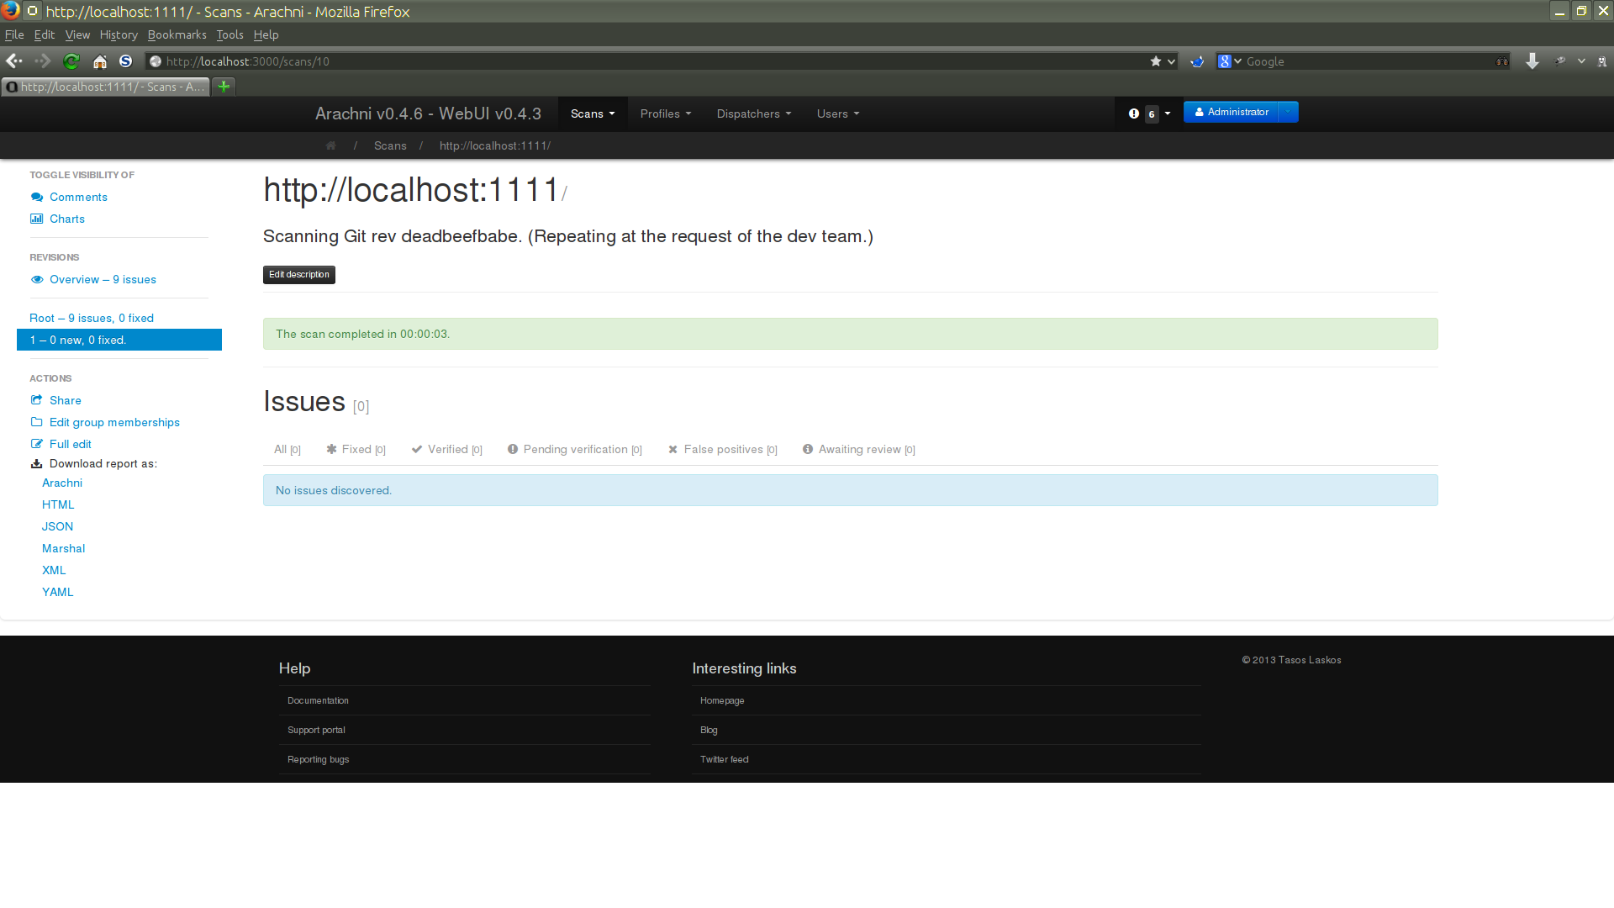Image resolution: width=1614 pixels, height=908 pixels.
Task: Expand the notifications count caret
Action: coord(1168,113)
